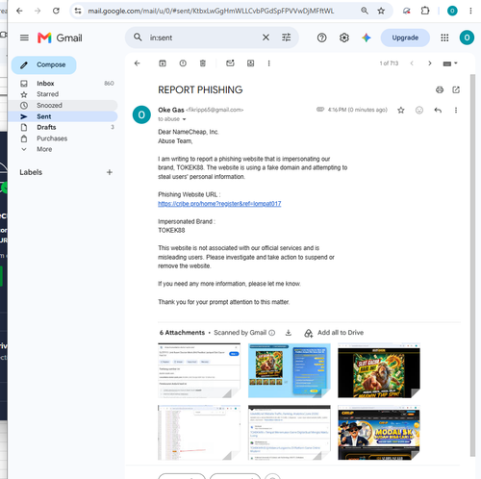Go to the next email arrow
The height and width of the screenshot is (479, 481).
coord(430,63)
